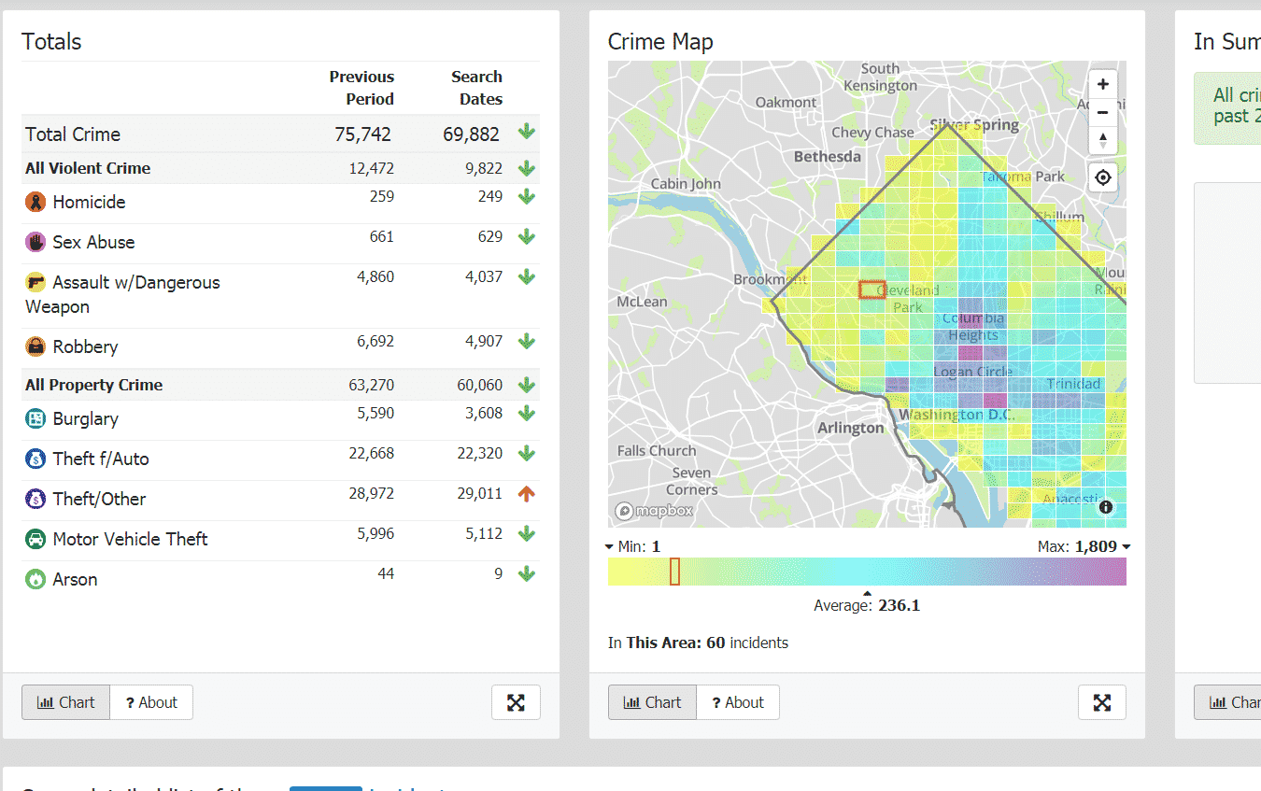Select the Homicide category icon
The width and height of the screenshot is (1261, 791).
click(x=35, y=202)
